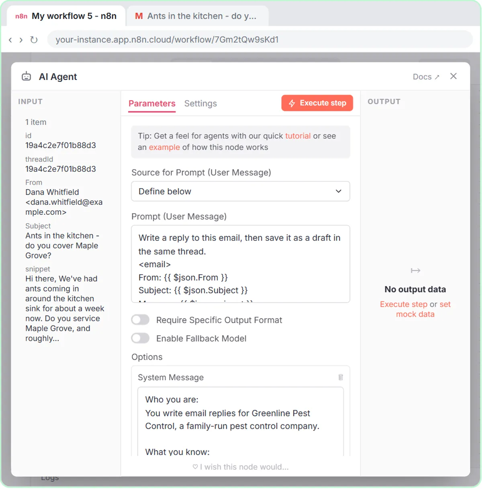Switch to the Ants in the kitchen Gmail tab
The height and width of the screenshot is (489, 482).
click(x=198, y=16)
